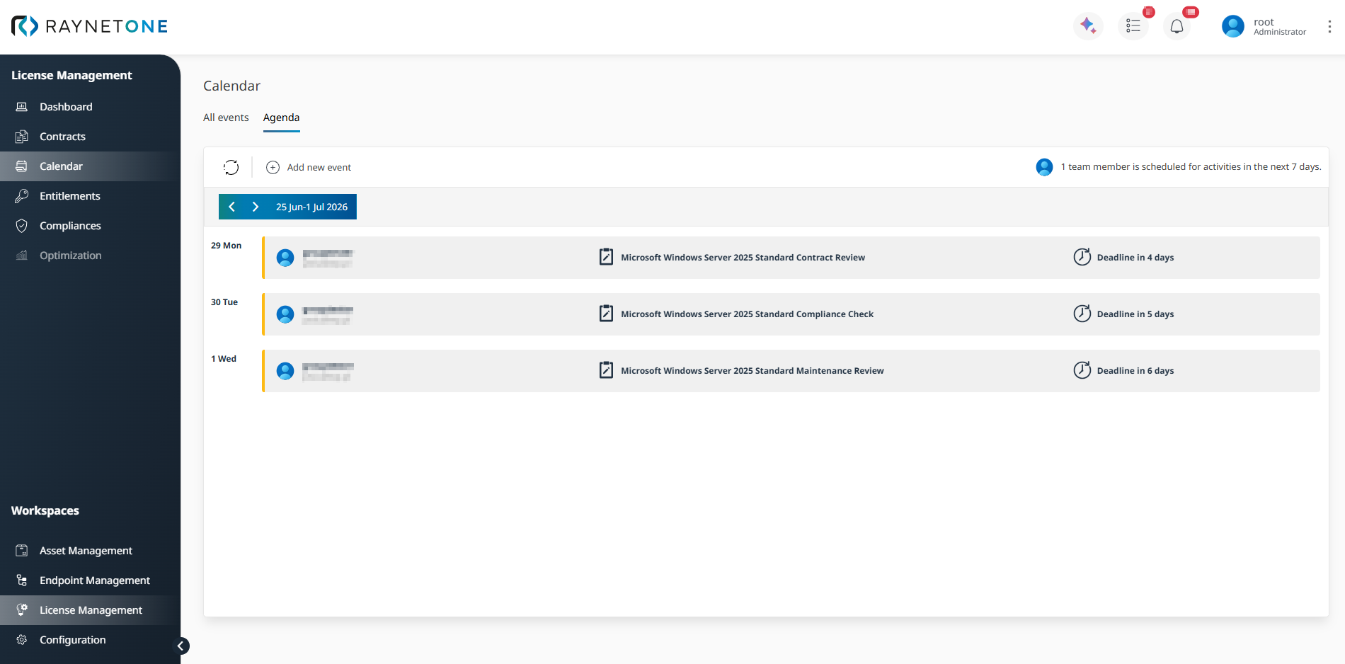
Task: Click the root Administrator user name
Action: pyautogui.click(x=1280, y=26)
